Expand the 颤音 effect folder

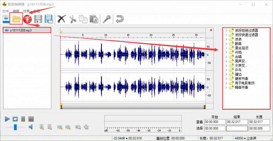(226, 44)
